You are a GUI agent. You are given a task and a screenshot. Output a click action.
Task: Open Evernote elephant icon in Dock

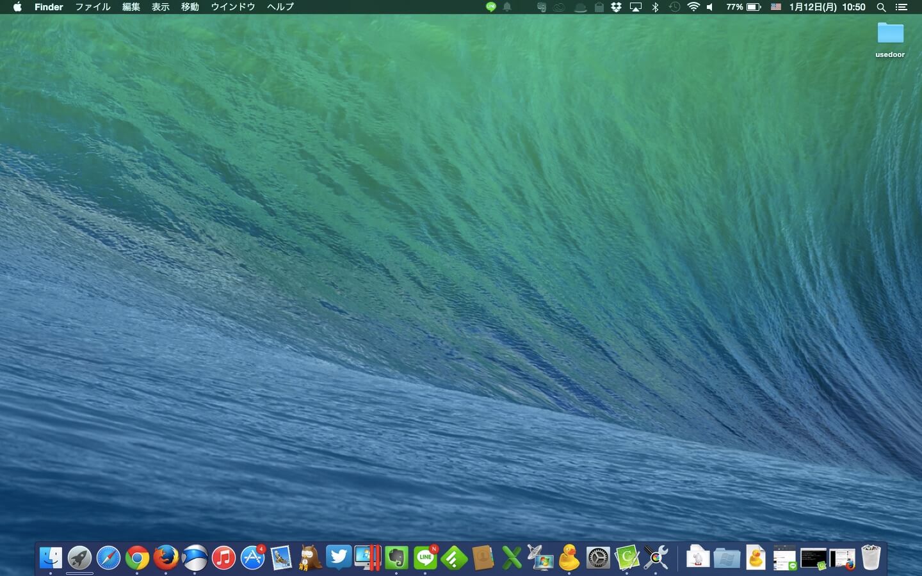[396, 557]
